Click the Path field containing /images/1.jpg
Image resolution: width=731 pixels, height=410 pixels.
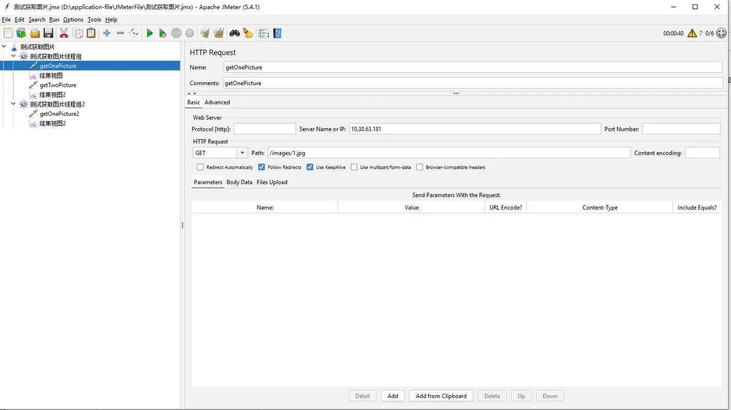[449, 153]
